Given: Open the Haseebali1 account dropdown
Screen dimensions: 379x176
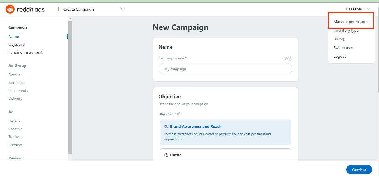Looking at the screenshot, I should 358,9.
